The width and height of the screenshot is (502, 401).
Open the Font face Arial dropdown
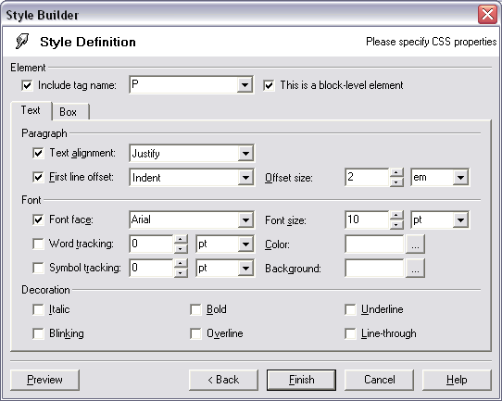(x=245, y=219)
